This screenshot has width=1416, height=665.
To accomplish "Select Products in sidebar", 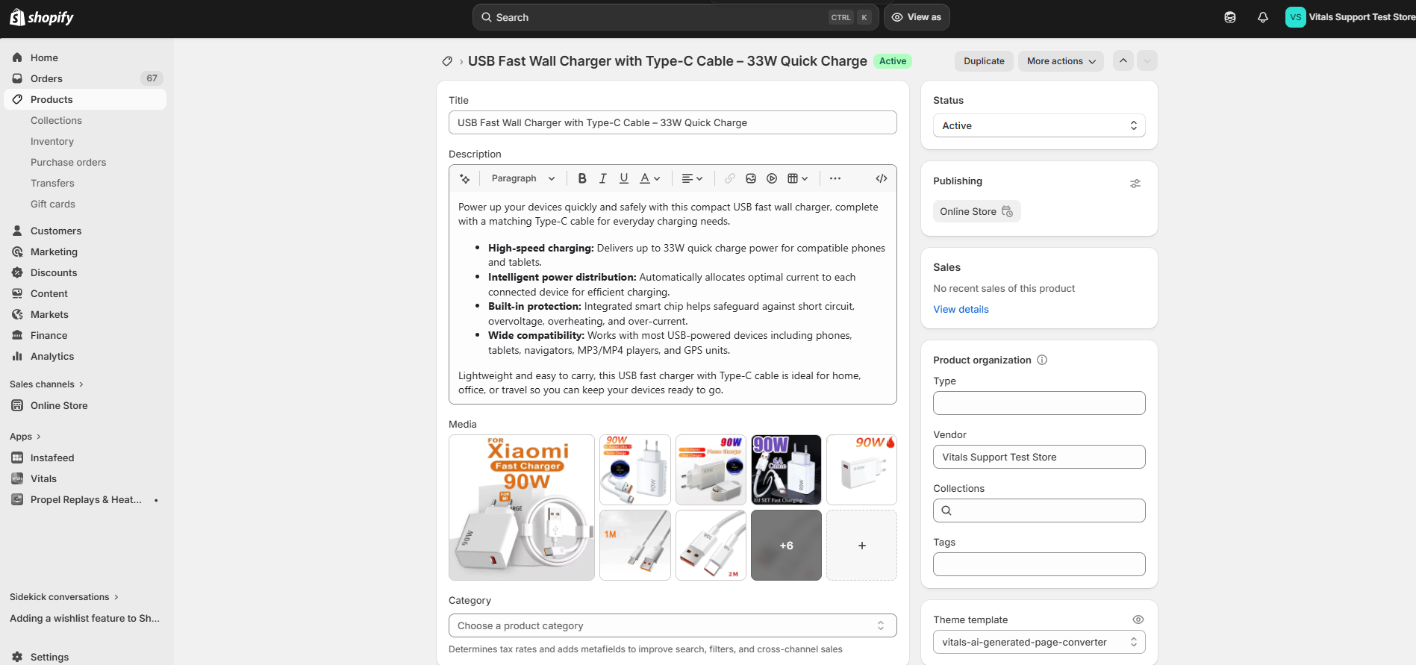I will [x=85, y=99].
